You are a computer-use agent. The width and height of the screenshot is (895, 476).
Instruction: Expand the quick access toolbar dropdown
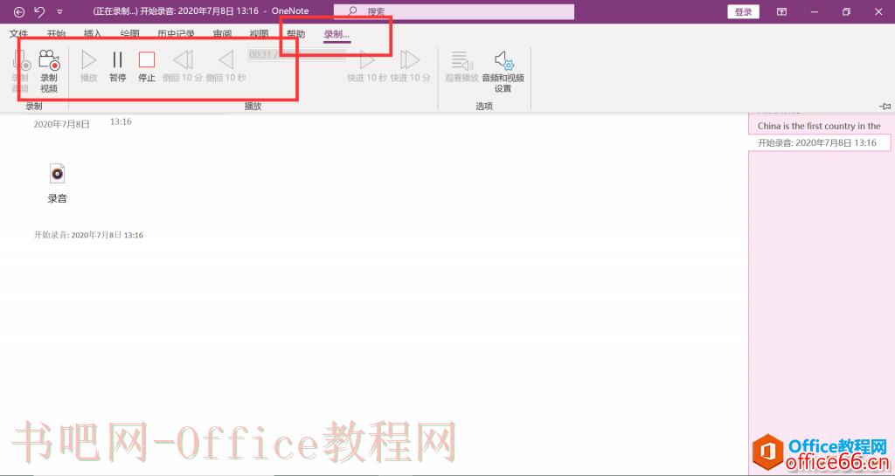(x=59, y=11)
